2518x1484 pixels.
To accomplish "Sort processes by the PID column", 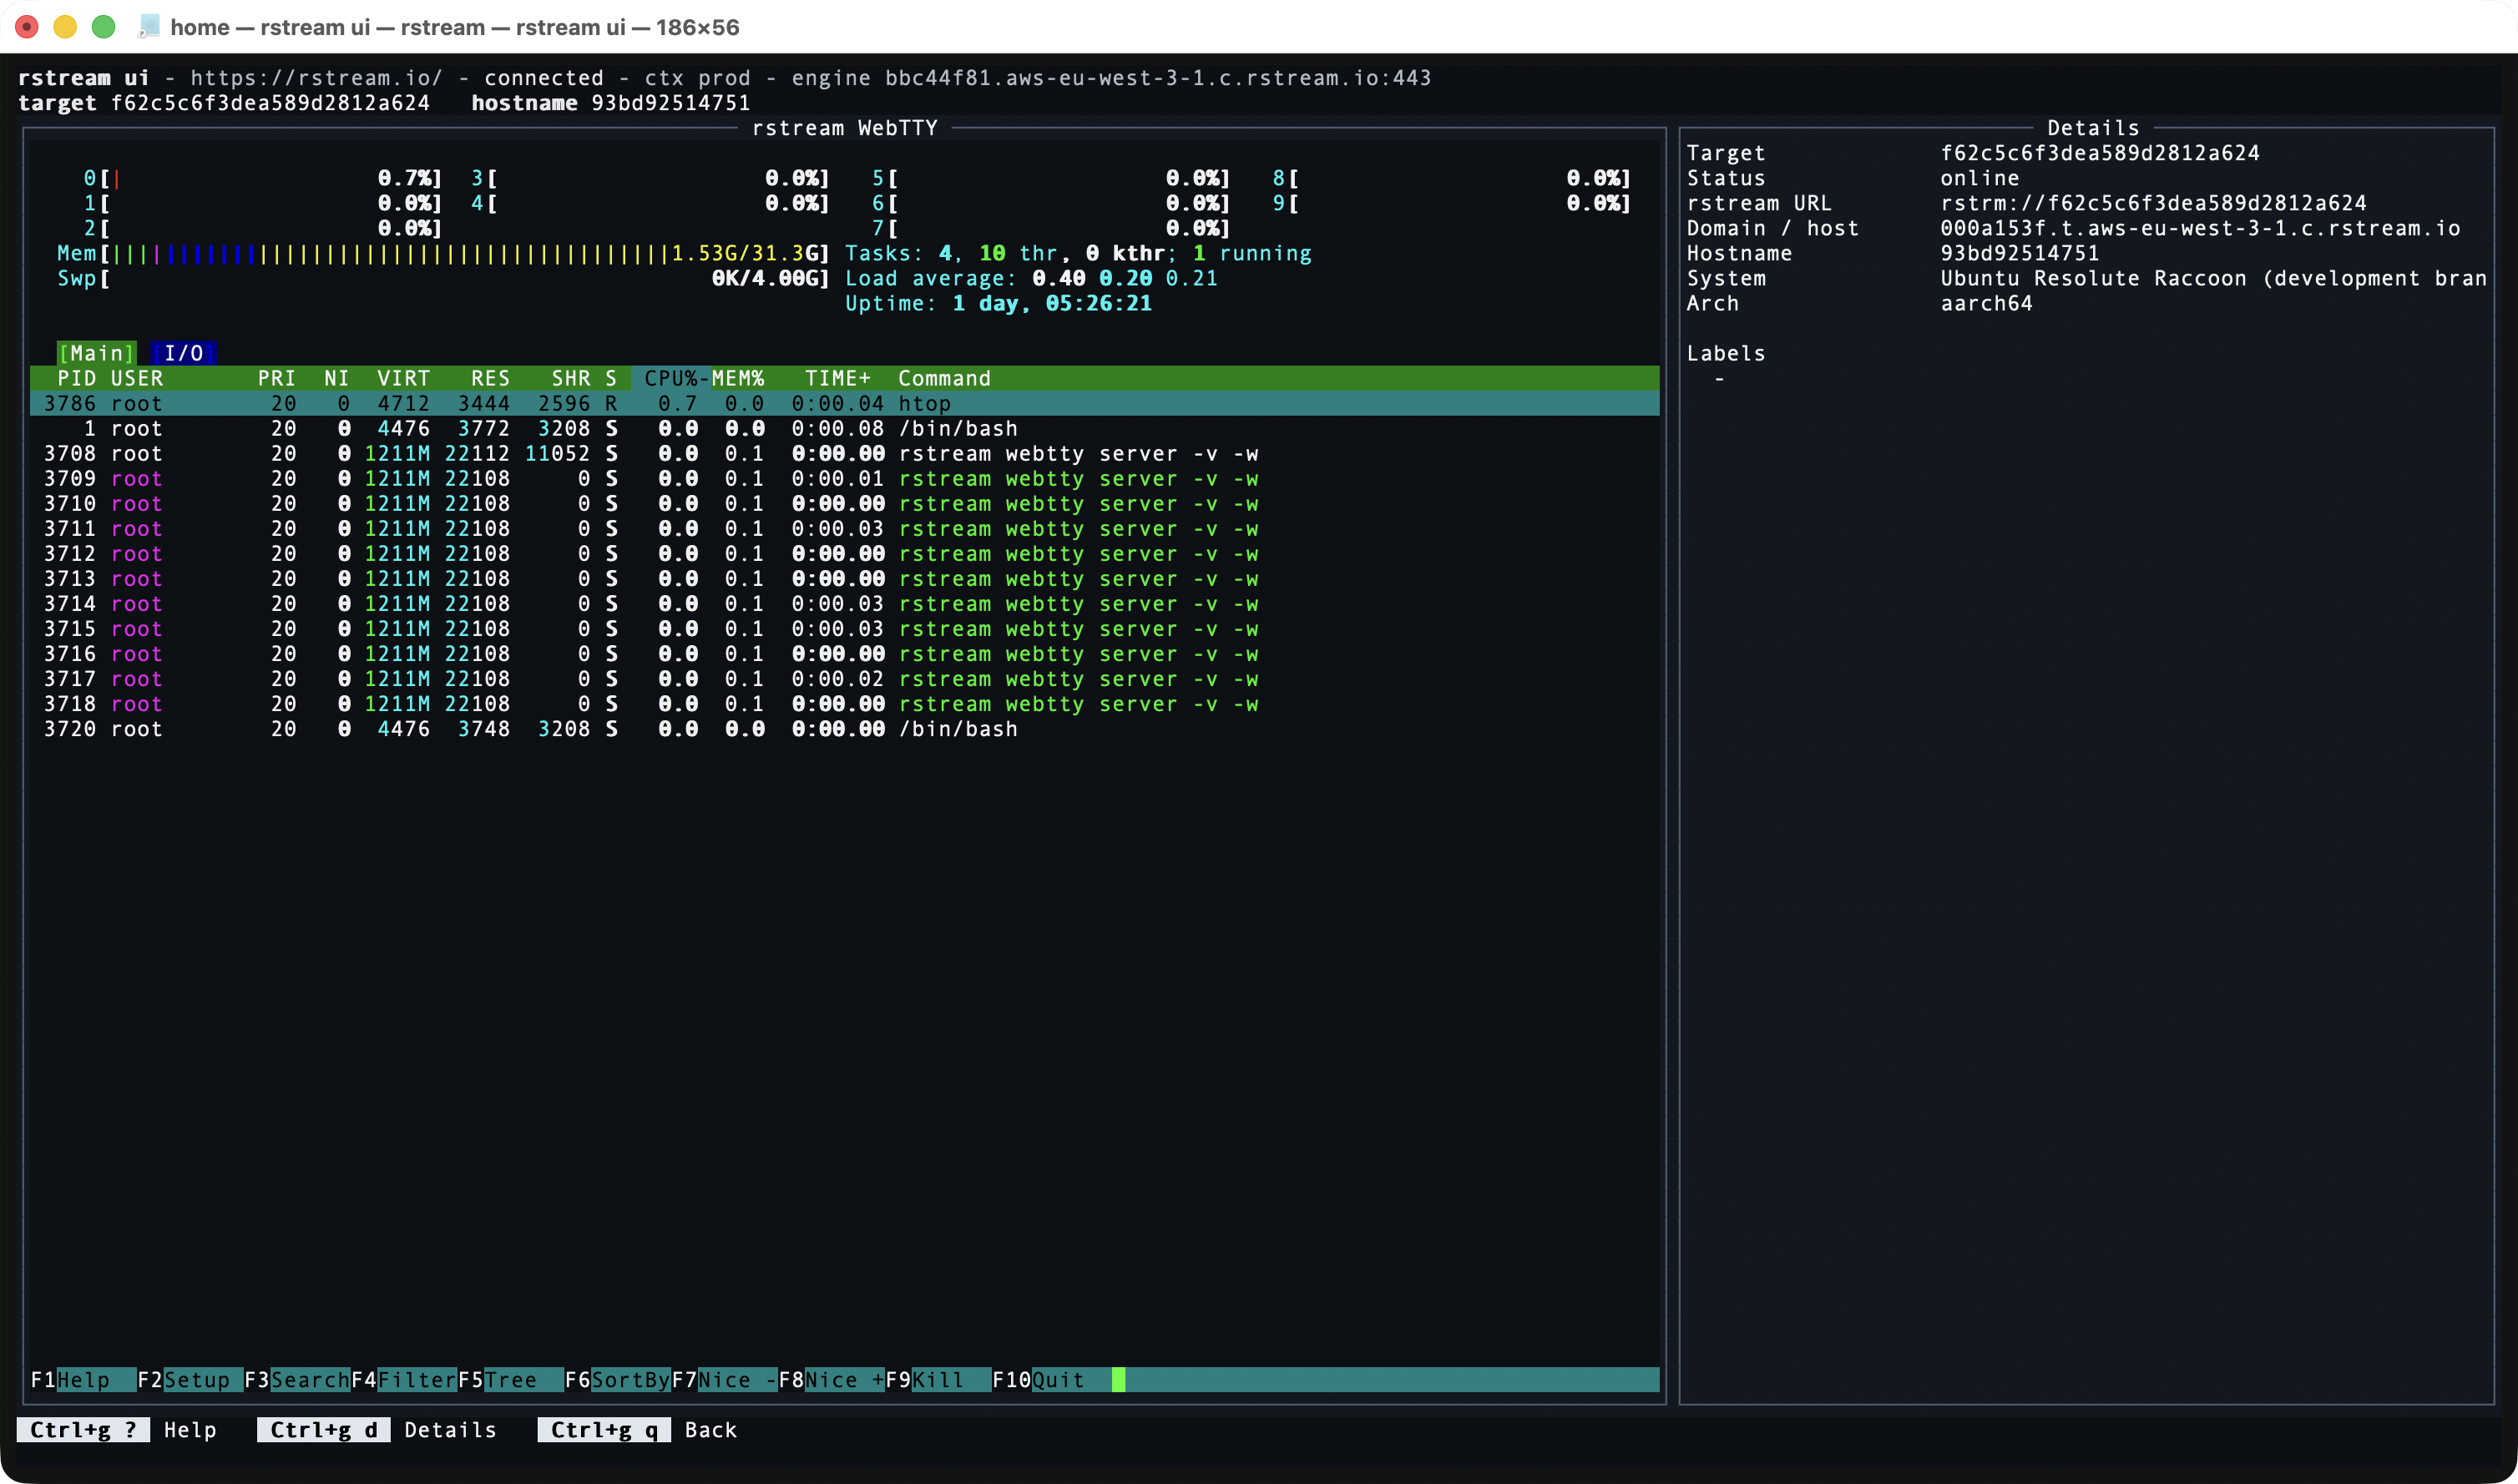I will coord(78,378).
